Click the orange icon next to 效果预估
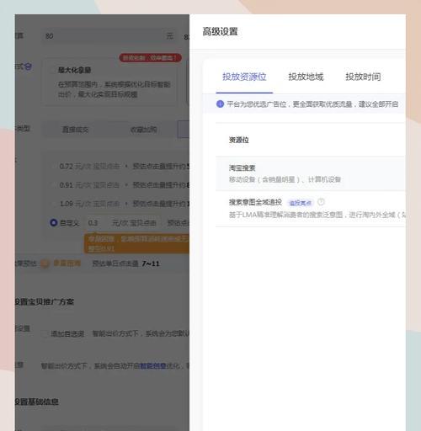This screenshot has height=431, width=421. pos(45,263)
